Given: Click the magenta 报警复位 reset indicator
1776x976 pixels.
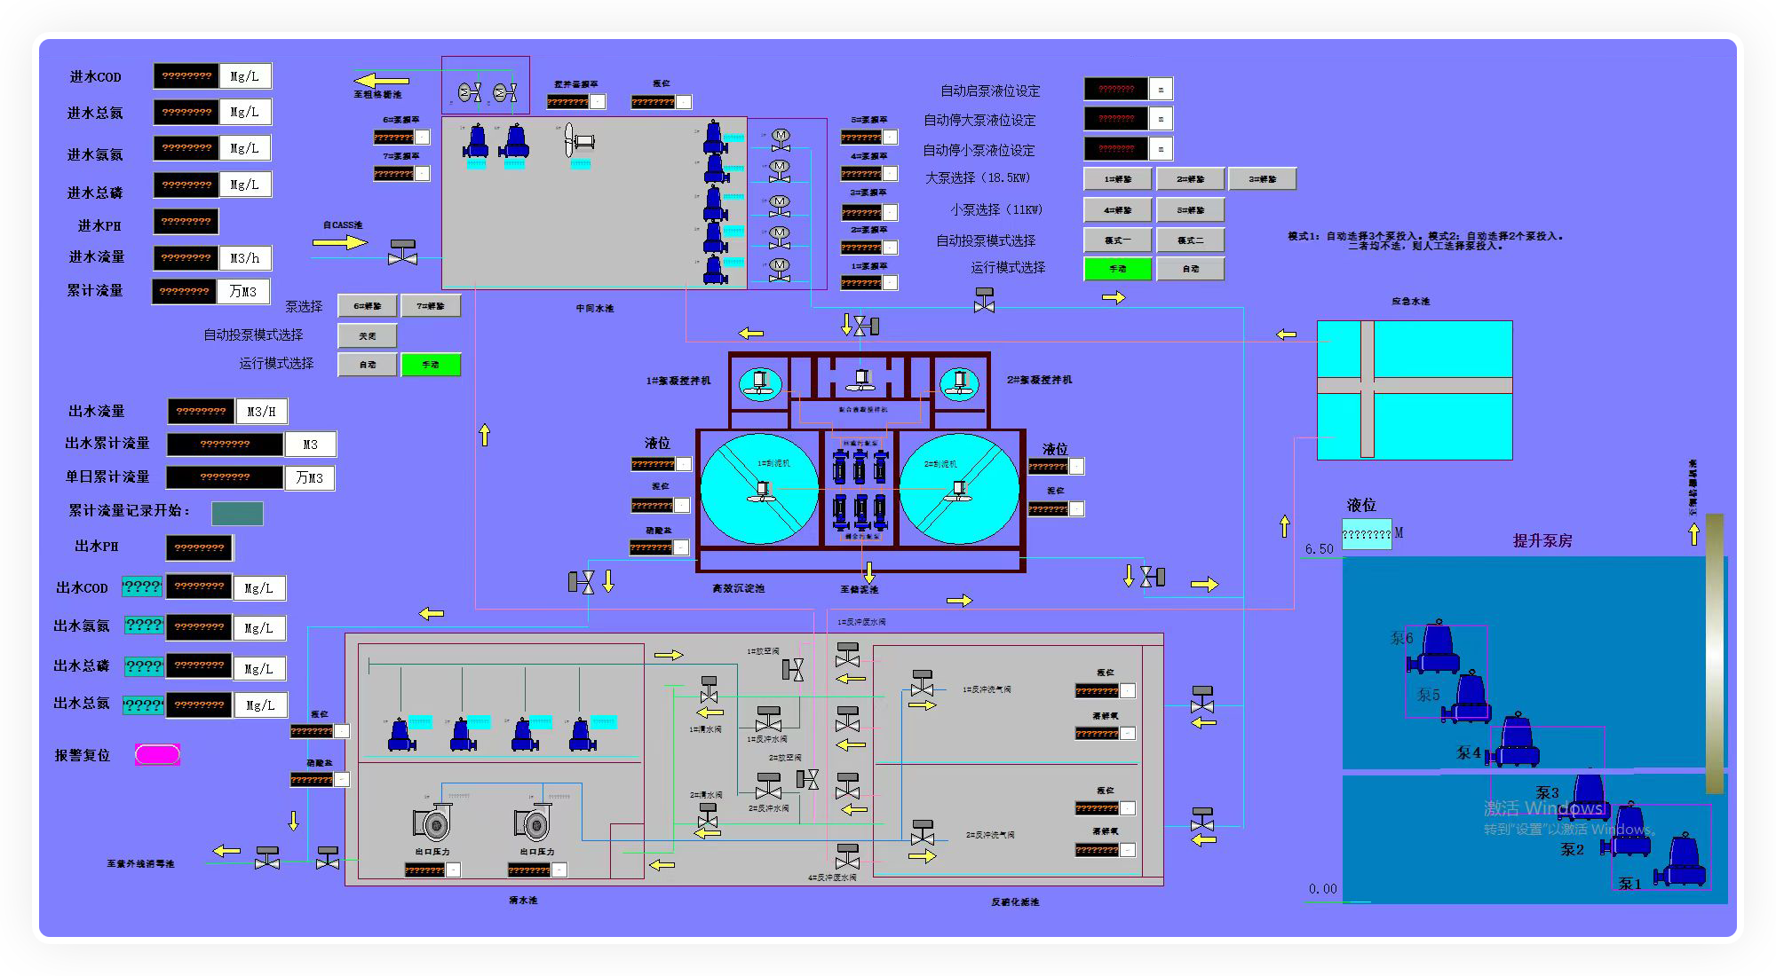Looking at the screenshot, I should coord(157,755).
